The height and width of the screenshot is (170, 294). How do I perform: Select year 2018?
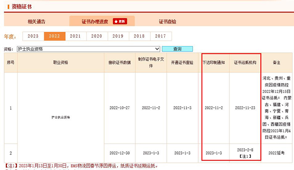pos(139,36)
